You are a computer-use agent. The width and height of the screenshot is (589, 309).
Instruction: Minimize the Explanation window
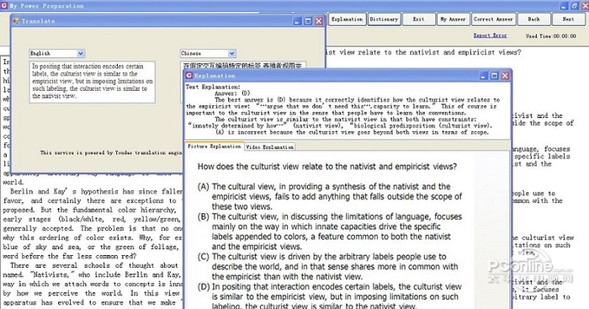(484, 76)
